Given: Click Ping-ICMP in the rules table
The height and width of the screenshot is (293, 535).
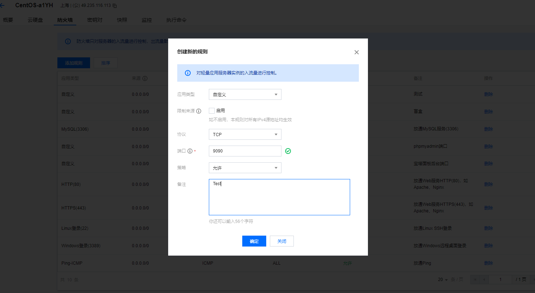Looking at the screenshot, I should (72, 263).
